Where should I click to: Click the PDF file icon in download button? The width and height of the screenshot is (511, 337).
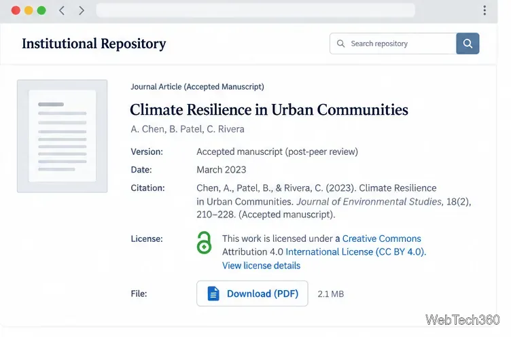pos(213,294)
